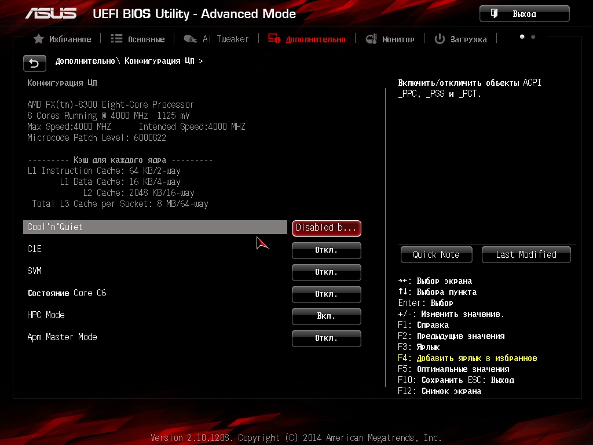
Task: Click the Ai Tweaker tab icon
Action: pos(190,39)
